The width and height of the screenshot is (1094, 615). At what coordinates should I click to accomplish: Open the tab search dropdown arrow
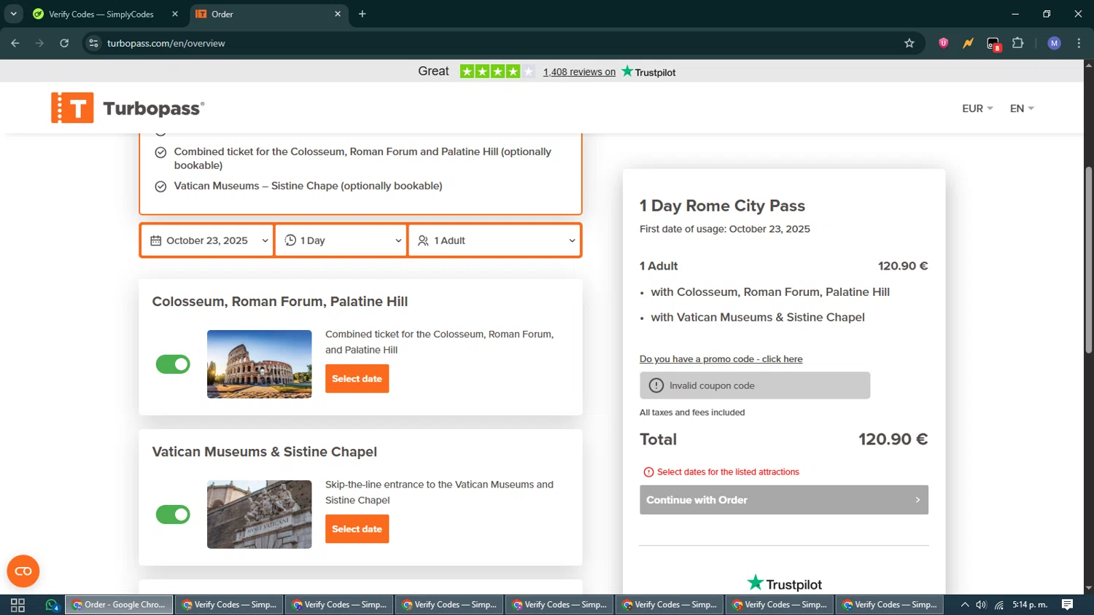[x=13, y=14]
